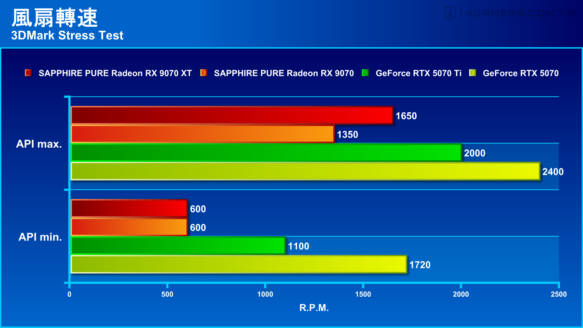Click the 1500 axis tick label
The height and width of the screenshot is (328, 583).
point(363,294)
